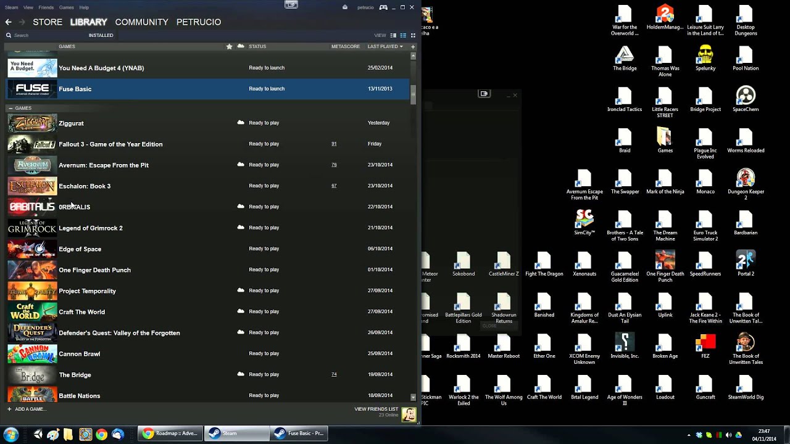Collapse the GAMES section
Image resolution: width=790 pixels, height=444 pixels.
[10, 108]
